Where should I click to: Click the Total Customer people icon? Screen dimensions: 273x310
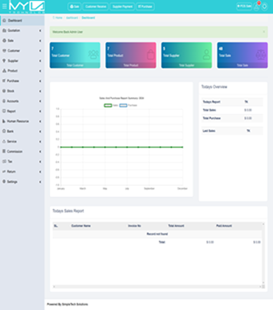[x=93, y=55]
